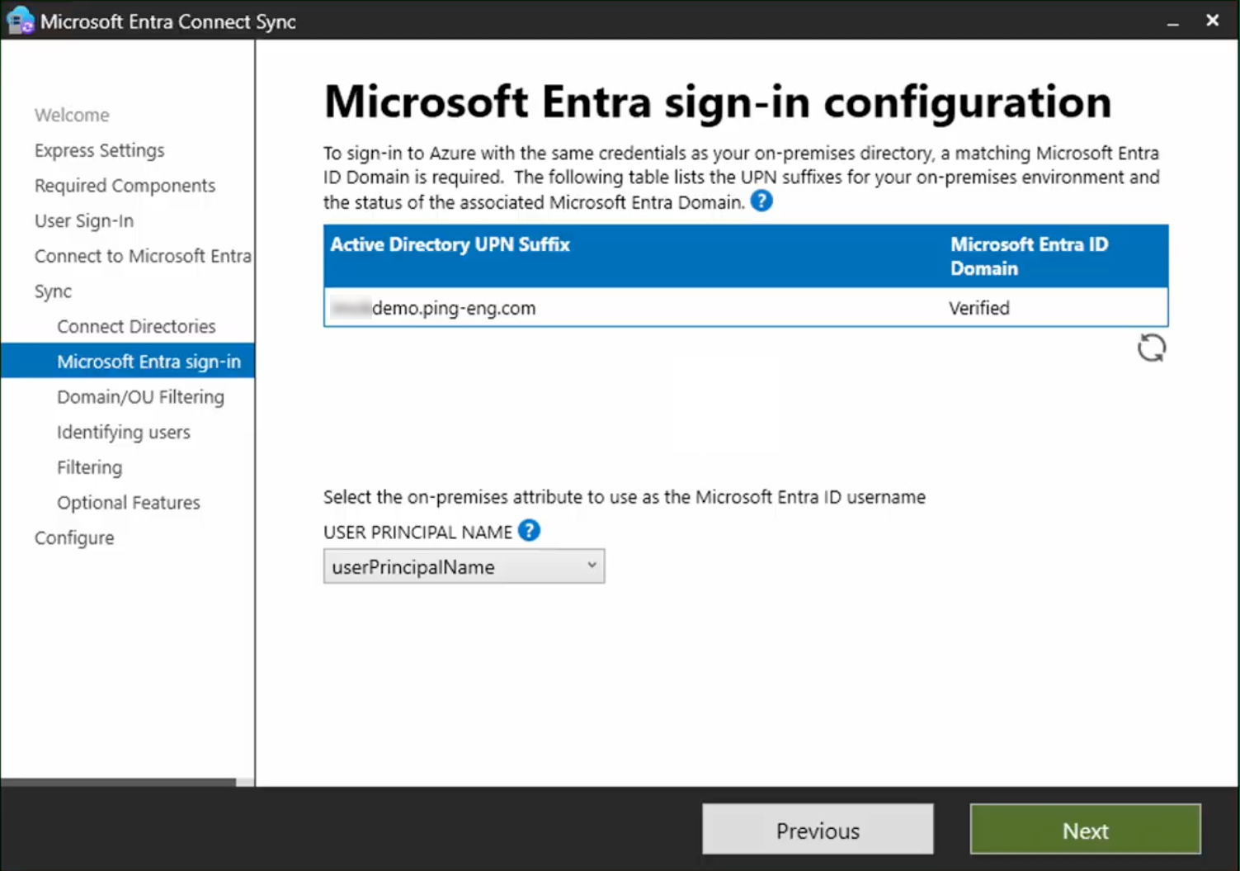Click the Microsoft Entra Connect Sync title bar icon
The height and width of the screenshot is (871, 1240).
coord(19,19)
